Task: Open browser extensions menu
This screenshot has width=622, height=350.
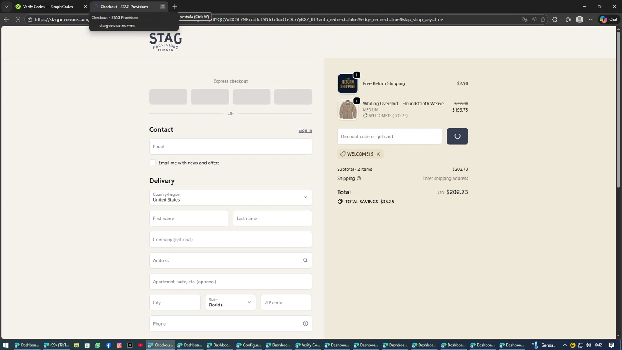Action: pyautogui.click(x=555, y=19)
